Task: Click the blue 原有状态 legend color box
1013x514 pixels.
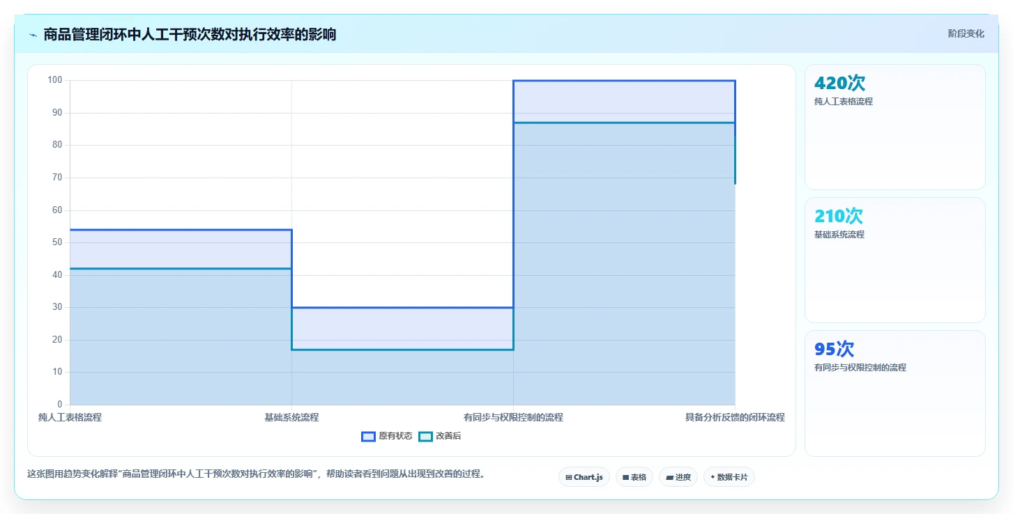Action: [368, 436]
